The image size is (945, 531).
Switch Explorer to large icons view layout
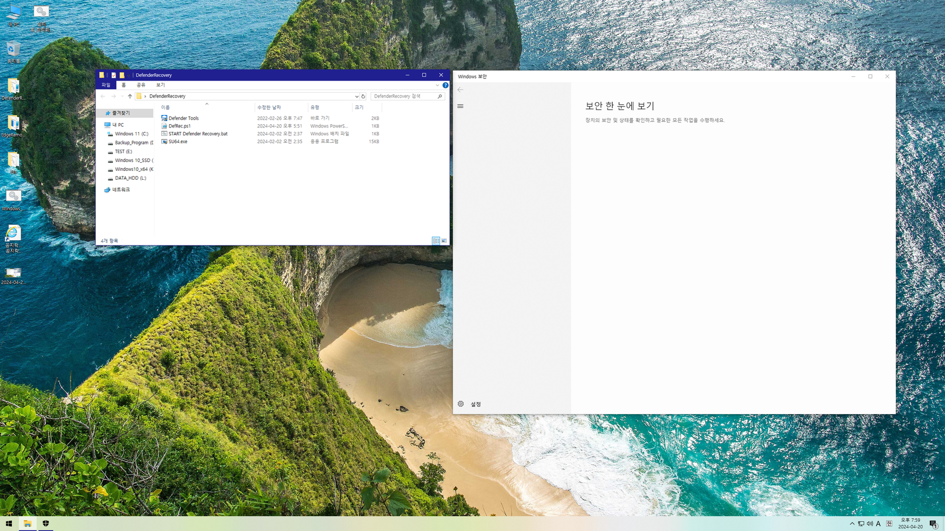[444, 241]
